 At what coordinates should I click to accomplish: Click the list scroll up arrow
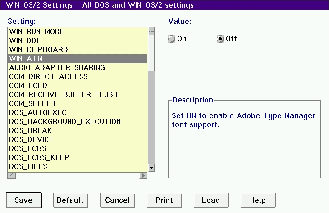[151, 31]
